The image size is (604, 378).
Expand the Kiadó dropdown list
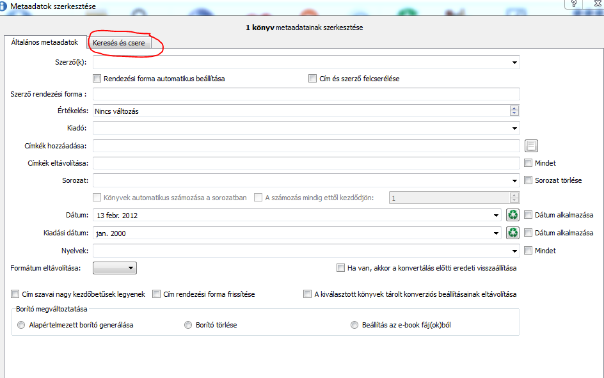(514, 128)
